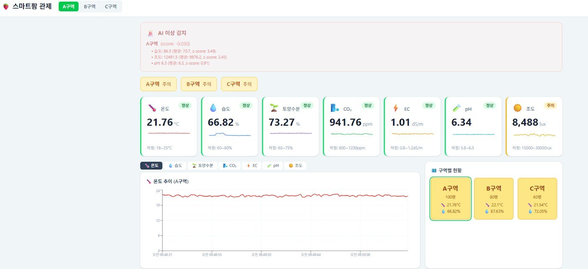
Task: Click the factory icon on CO₂ card
Action: 335,108
